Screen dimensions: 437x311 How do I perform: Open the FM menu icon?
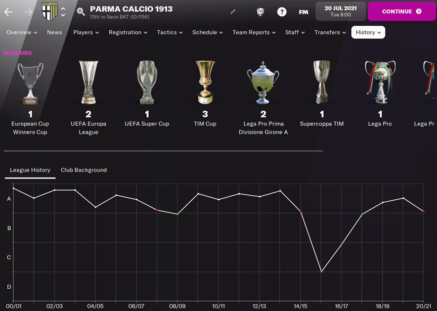[304, 12]
